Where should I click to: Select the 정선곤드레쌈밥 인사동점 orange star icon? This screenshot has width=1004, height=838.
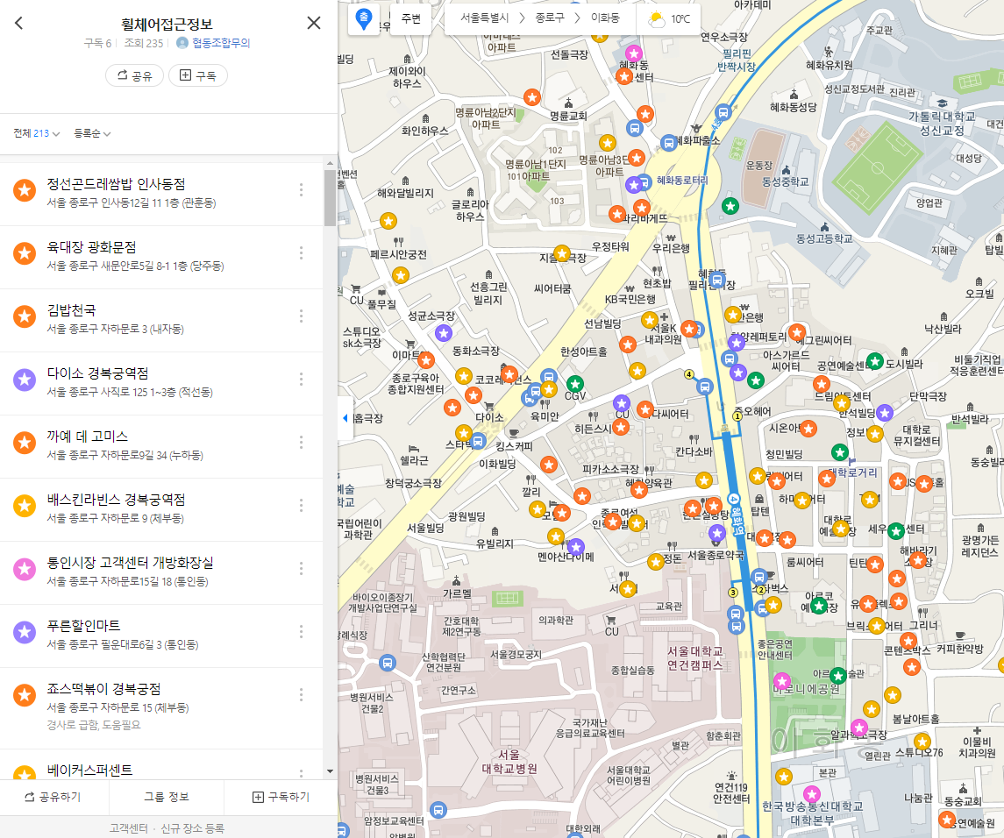tap(25, 190)
